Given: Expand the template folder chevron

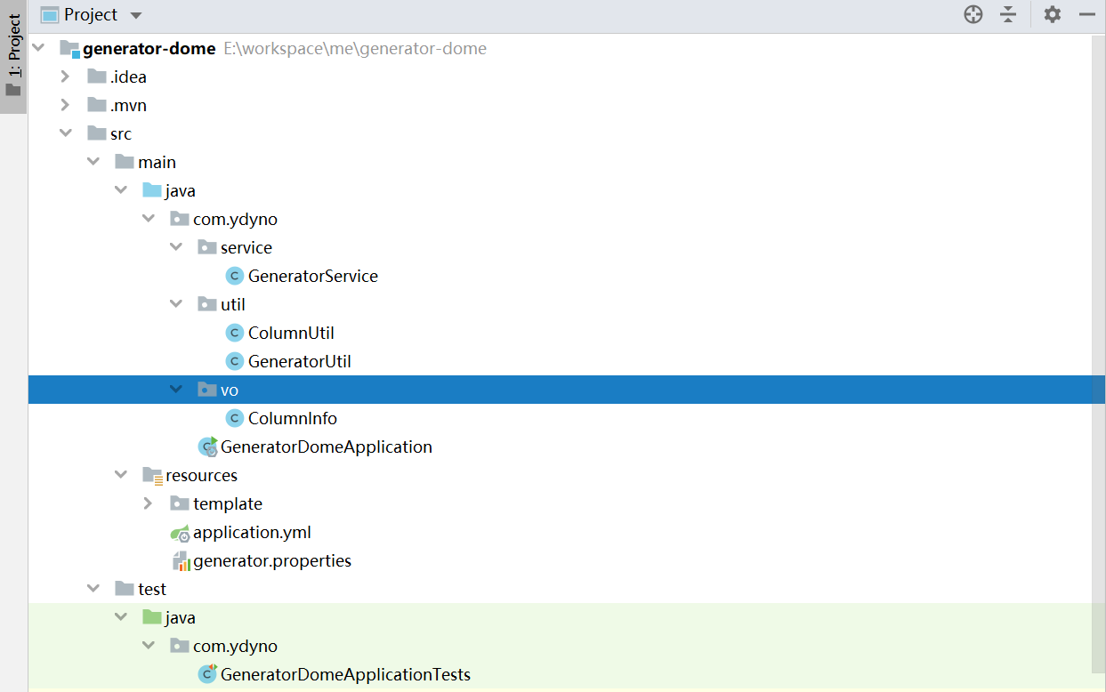Looking at the screenshot, I should 148,503.
